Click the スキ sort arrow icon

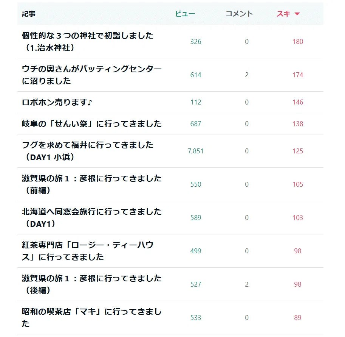pyautogui.click(x=297, y=14)
